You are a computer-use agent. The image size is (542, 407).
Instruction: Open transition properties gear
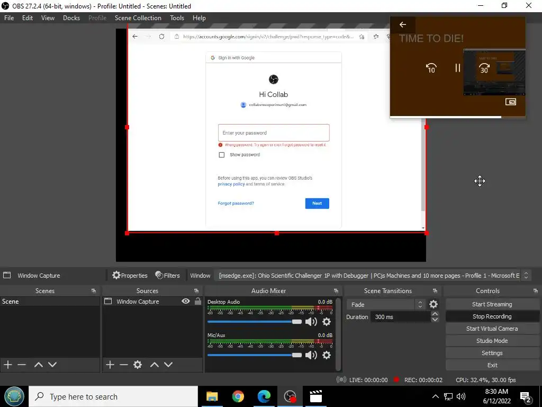tap(433, 304)
